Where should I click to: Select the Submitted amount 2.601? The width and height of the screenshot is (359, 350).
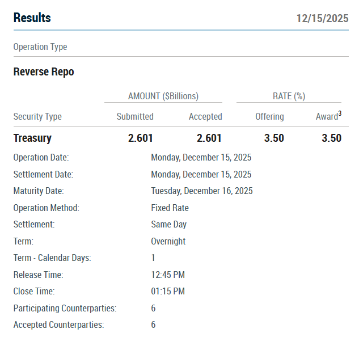coord(140,138)
